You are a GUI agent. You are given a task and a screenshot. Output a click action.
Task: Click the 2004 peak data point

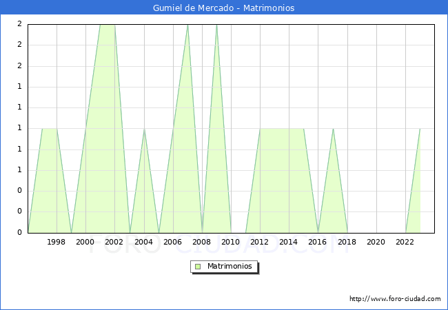[x=144, y=129]
